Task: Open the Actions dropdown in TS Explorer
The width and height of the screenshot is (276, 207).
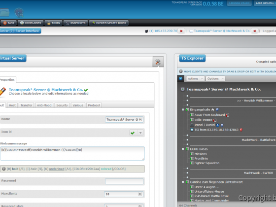Action: pyautogui.click(x=195, y=79)
